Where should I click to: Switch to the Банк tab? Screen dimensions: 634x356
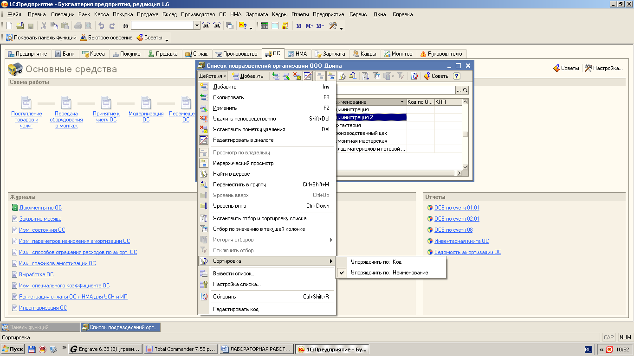pos(65,54)
